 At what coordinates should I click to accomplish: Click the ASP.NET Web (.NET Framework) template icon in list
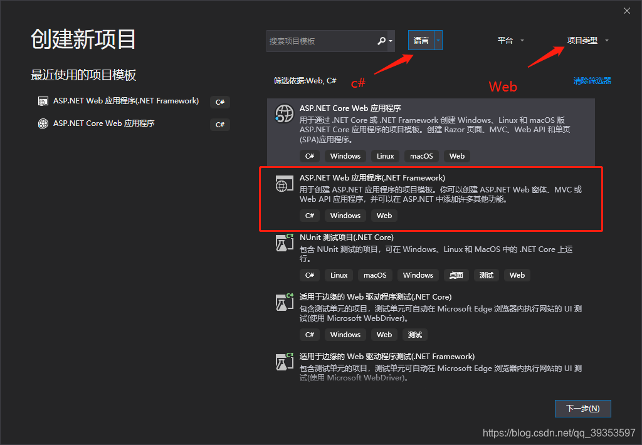[284, 184]
